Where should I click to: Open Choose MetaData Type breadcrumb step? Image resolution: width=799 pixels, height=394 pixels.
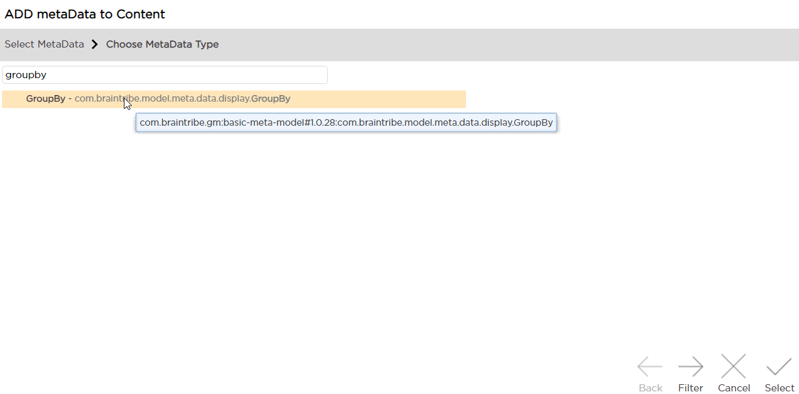point(162,44)
